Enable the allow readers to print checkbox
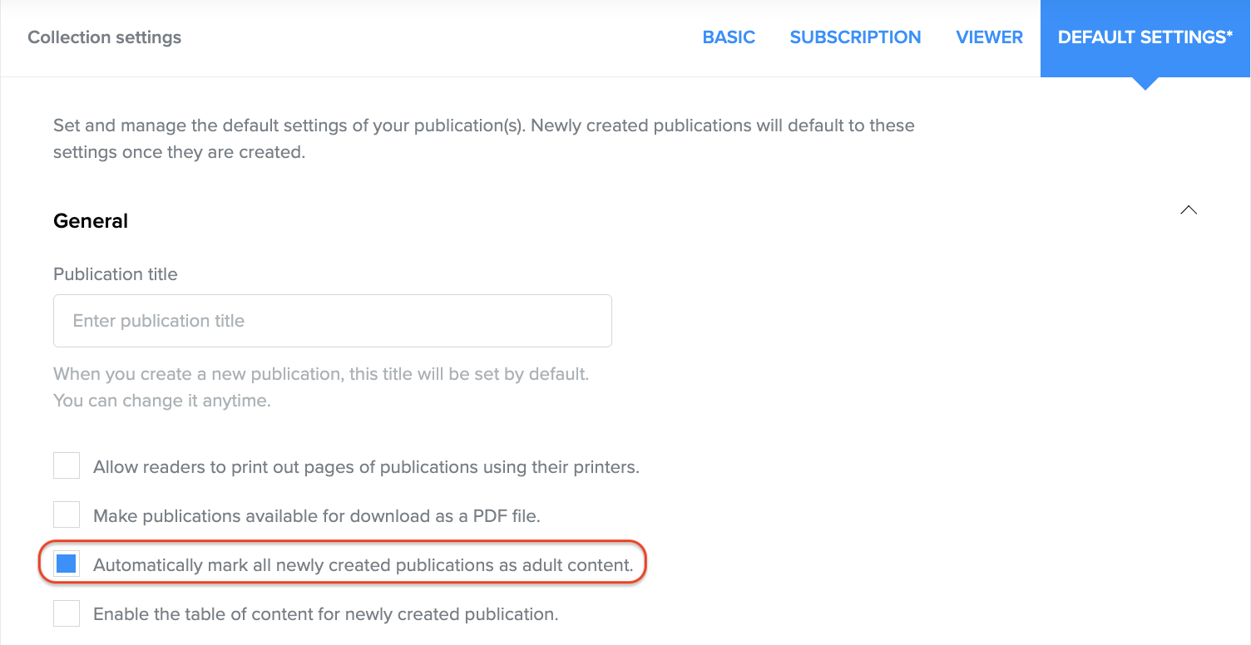The image size is (1251, 645). coord(67,466)
